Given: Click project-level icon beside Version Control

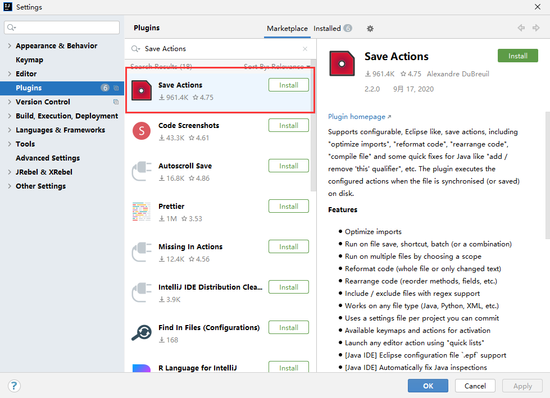Looking at the screenshot, I should (x=116, y=102).
